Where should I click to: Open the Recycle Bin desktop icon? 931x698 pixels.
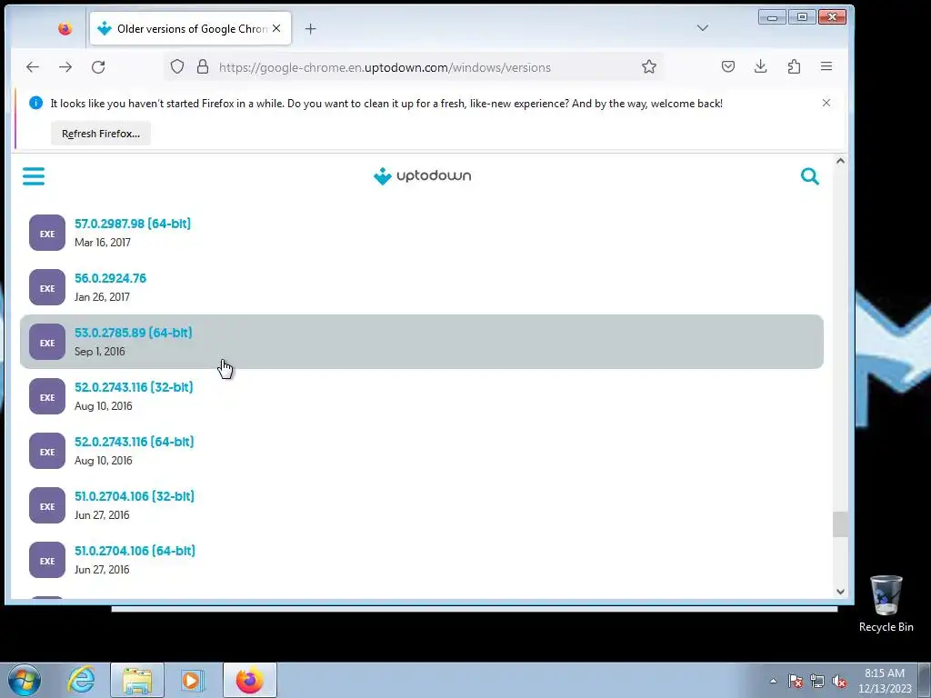[886, 603]
